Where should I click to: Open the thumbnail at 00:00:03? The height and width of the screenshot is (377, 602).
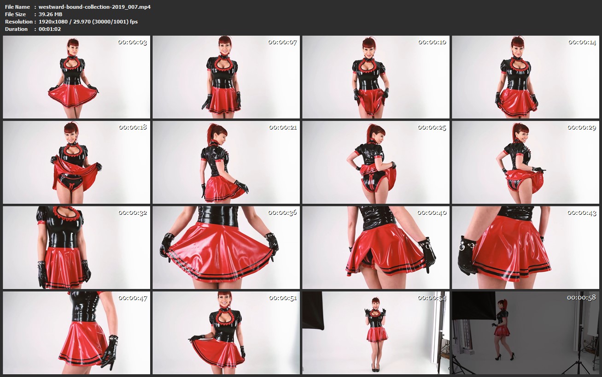(76, 77)
